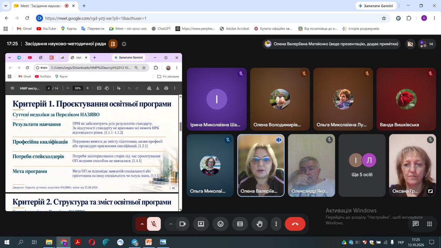Screen dimensions: 441x248
Task: Open the three-dot more options menu in Meet controls
Action: tap(276, 224)
